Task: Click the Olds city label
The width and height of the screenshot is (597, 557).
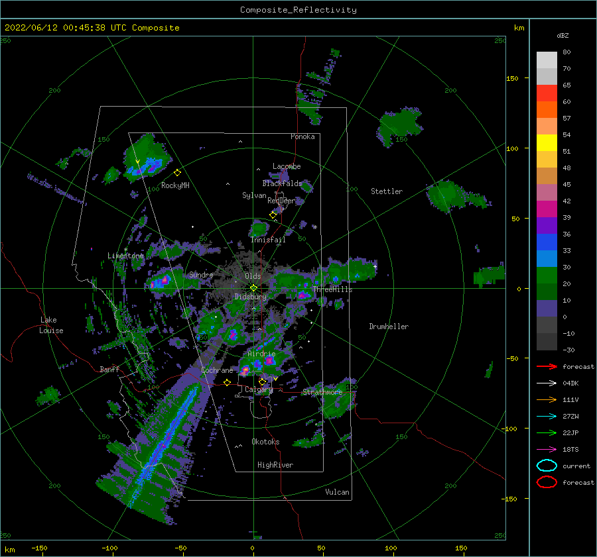Action: [x=253, y=276]
